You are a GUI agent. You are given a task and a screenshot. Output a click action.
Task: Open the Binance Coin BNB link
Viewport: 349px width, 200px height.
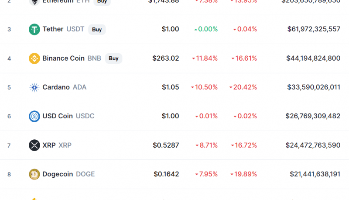coord(72,59)
